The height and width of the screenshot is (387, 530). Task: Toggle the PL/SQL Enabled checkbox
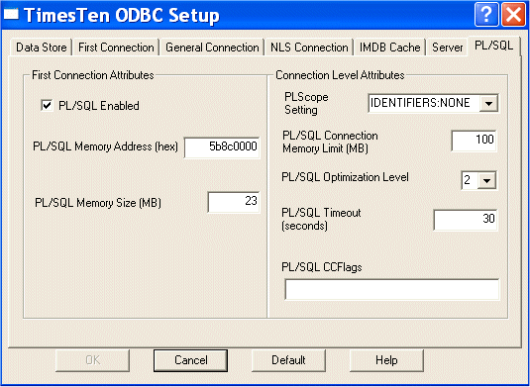[x=47, y=105]
